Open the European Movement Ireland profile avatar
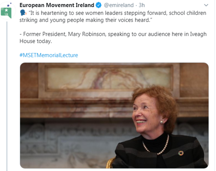 tap(7, 11)
